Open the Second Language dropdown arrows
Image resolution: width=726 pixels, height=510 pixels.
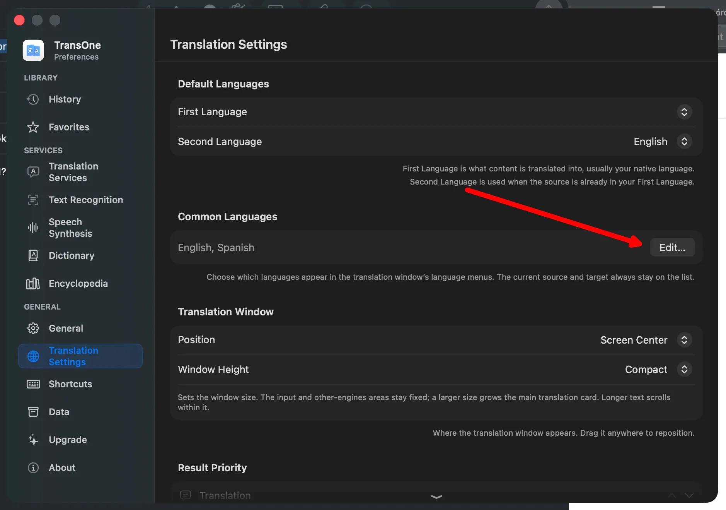(x=684, y=142)
